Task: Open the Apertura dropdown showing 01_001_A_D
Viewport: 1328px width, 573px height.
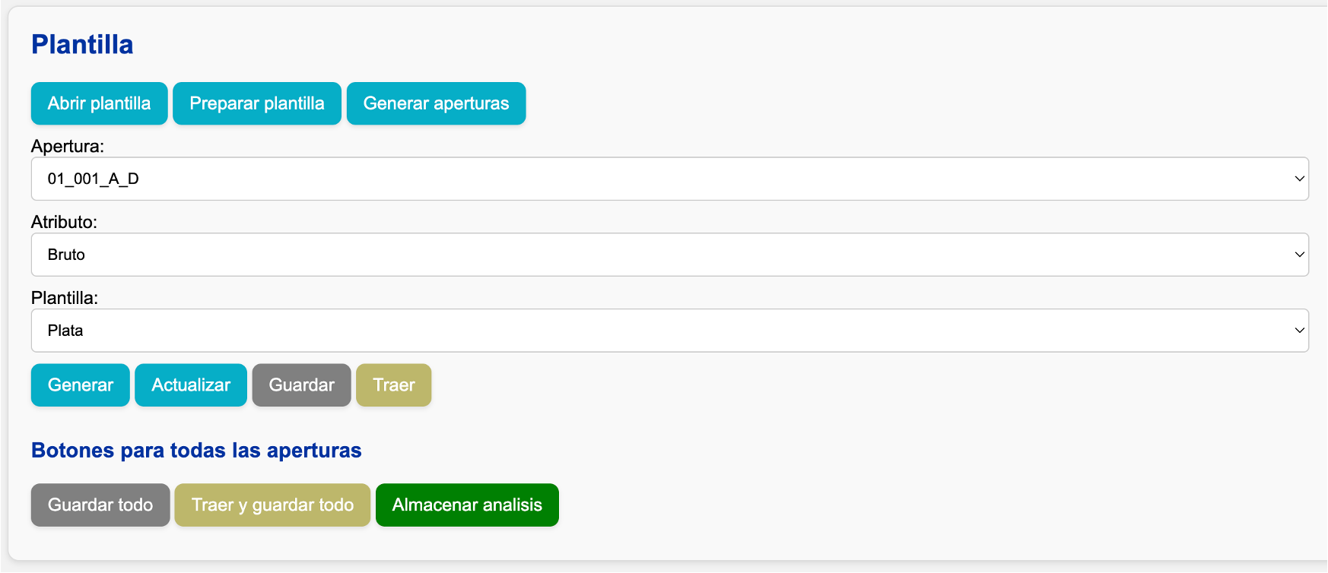Action: pyautogui.click(x=669, y=179)
